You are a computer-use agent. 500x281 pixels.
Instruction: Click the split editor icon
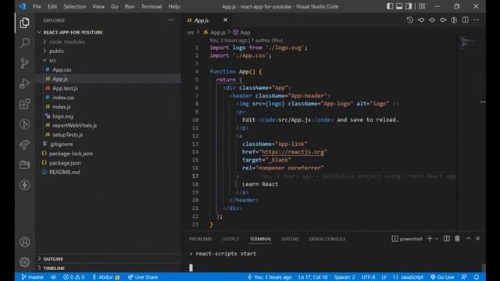click(x=466, y=20)
